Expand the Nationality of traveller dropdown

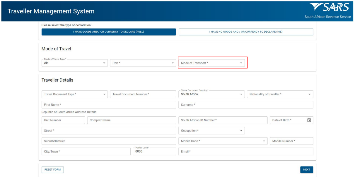tap(280, 94)
